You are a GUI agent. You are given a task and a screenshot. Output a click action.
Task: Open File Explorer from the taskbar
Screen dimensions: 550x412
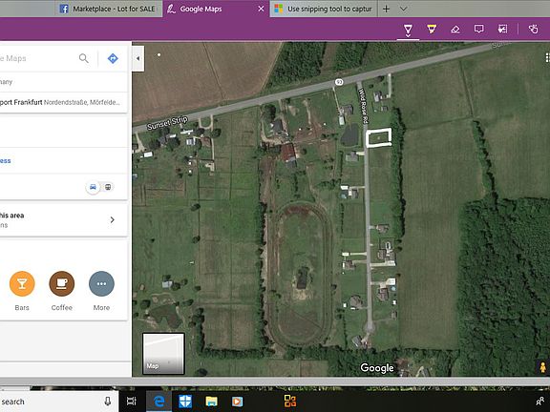(x=212, y=401)
